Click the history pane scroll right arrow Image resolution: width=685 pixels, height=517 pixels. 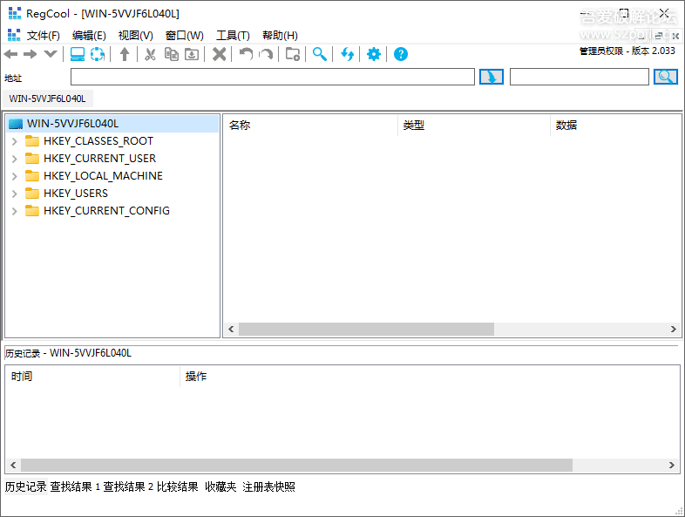[671, 465]
